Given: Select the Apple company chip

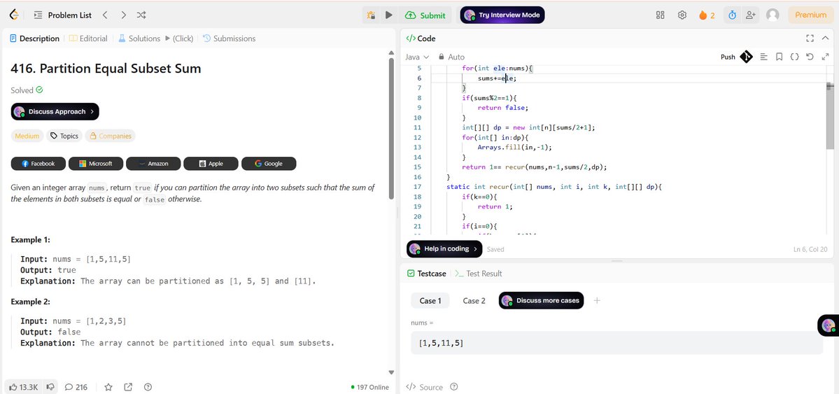Looking at the screenshot, I should [211, 164].
